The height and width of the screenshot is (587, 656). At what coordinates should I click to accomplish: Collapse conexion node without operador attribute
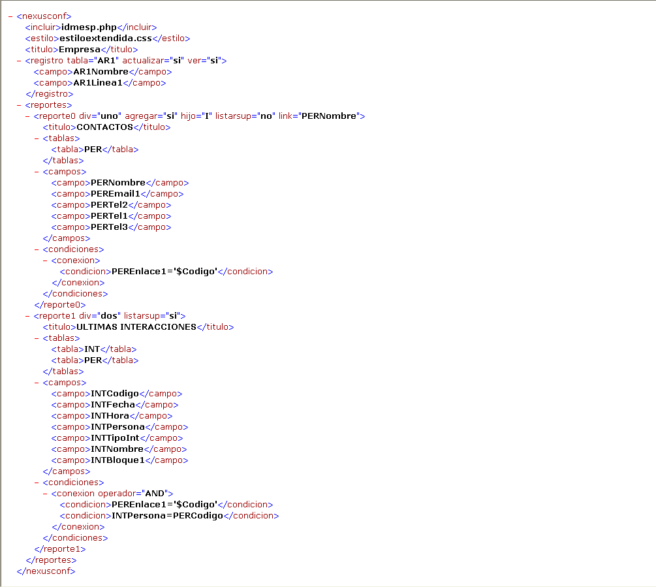[44, 260]
